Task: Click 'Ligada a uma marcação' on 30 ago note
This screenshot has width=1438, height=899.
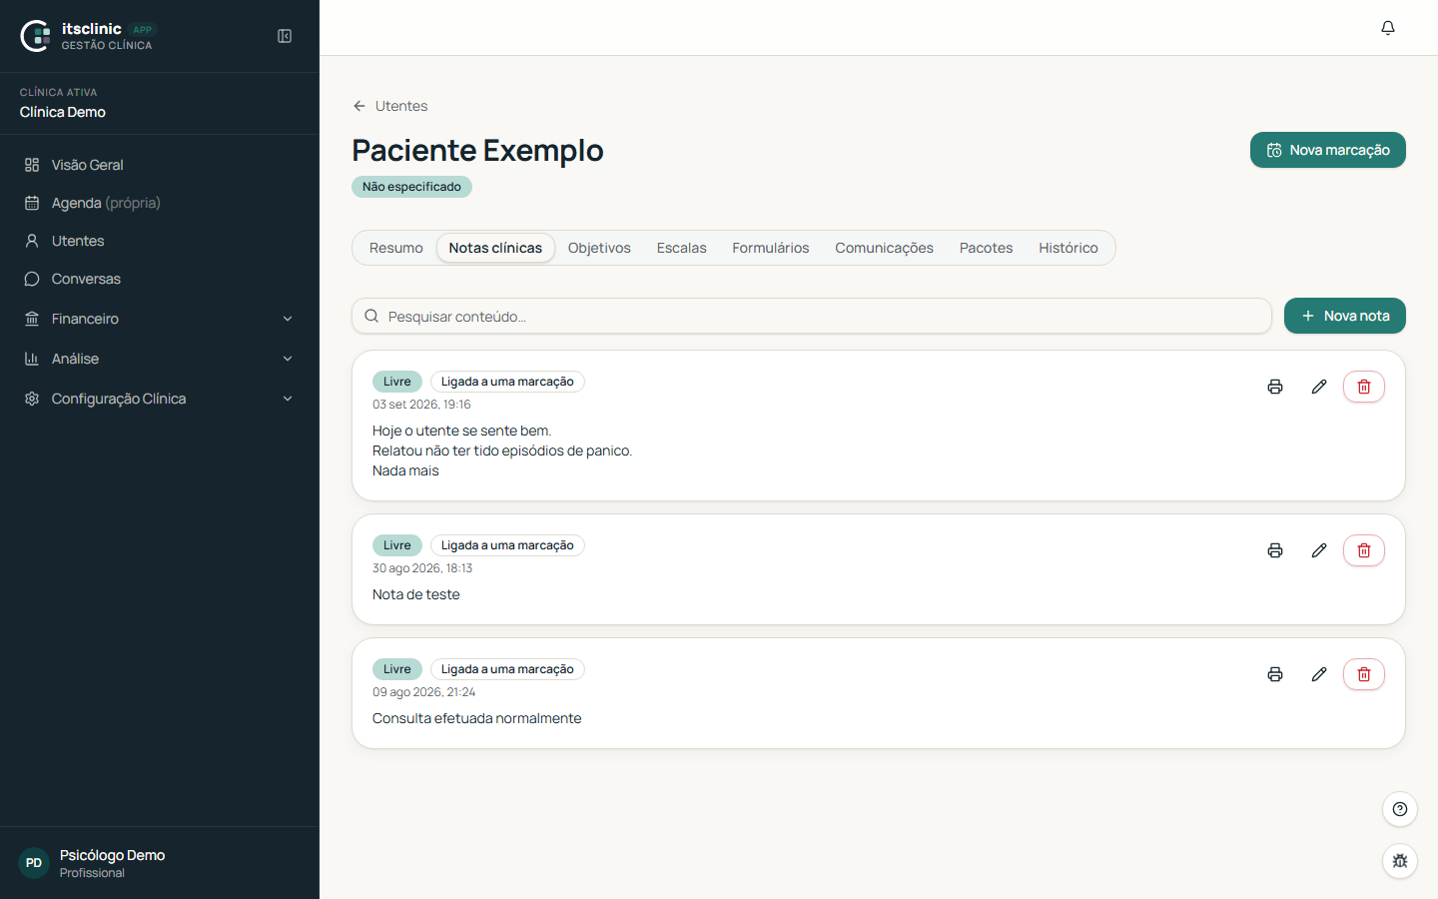Action: pos(507,545)
